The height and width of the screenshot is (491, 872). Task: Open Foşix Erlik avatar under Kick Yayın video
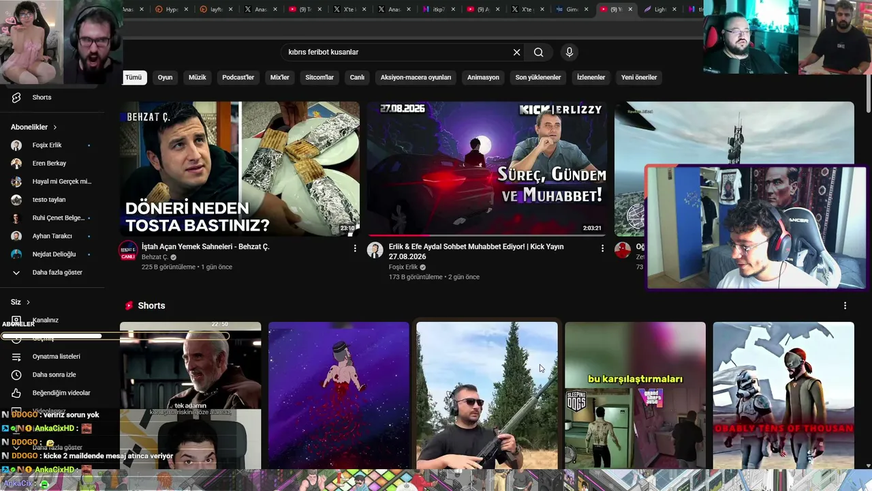pyautogui.click(x=375, y=250)
